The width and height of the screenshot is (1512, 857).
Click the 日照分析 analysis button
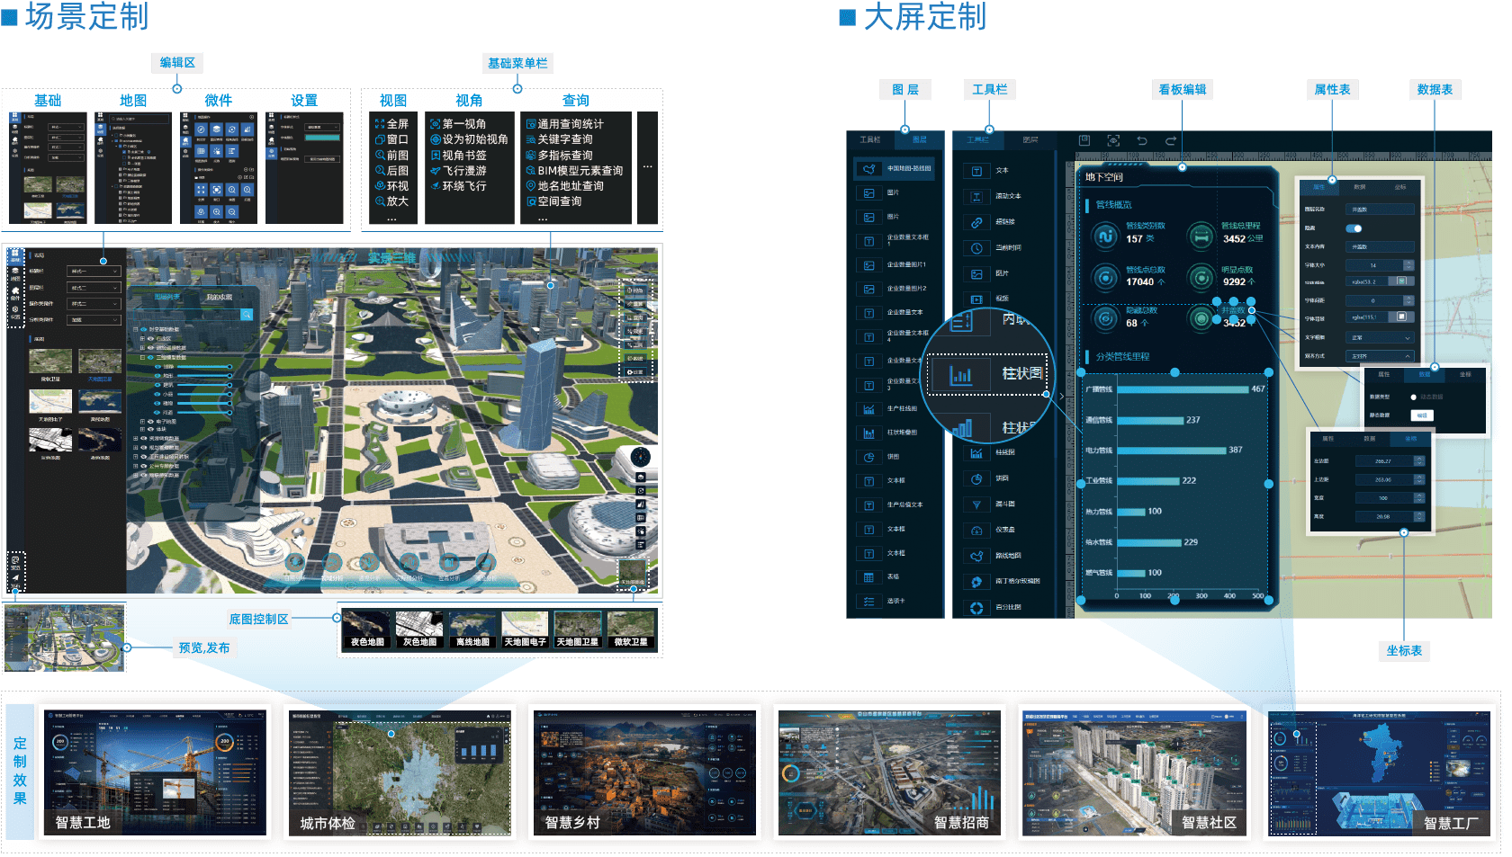(295, 566)
